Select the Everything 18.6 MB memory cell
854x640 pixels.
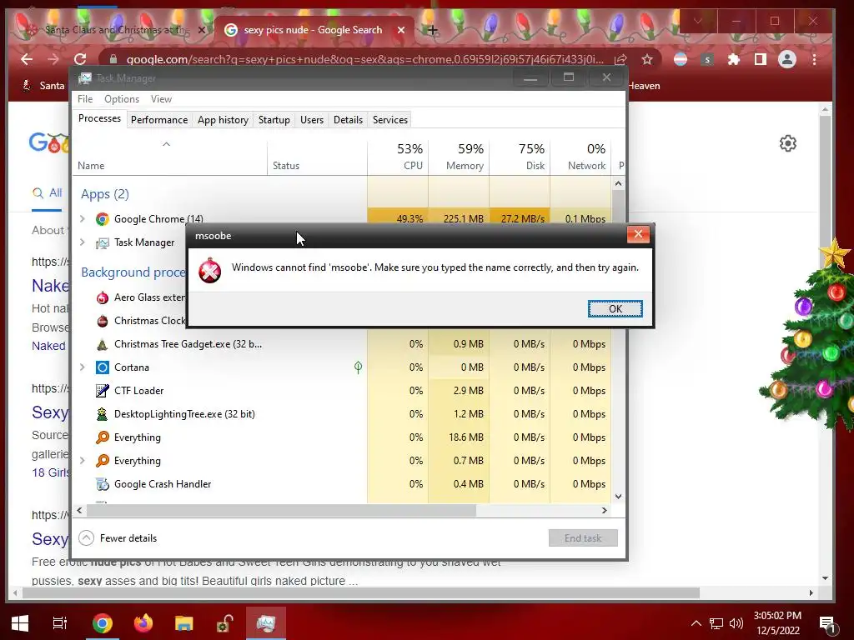click(459, 437)
